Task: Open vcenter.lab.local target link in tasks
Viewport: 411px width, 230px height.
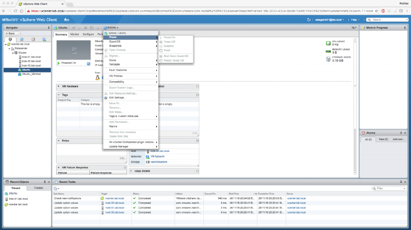Action: [x=114, y=198]
